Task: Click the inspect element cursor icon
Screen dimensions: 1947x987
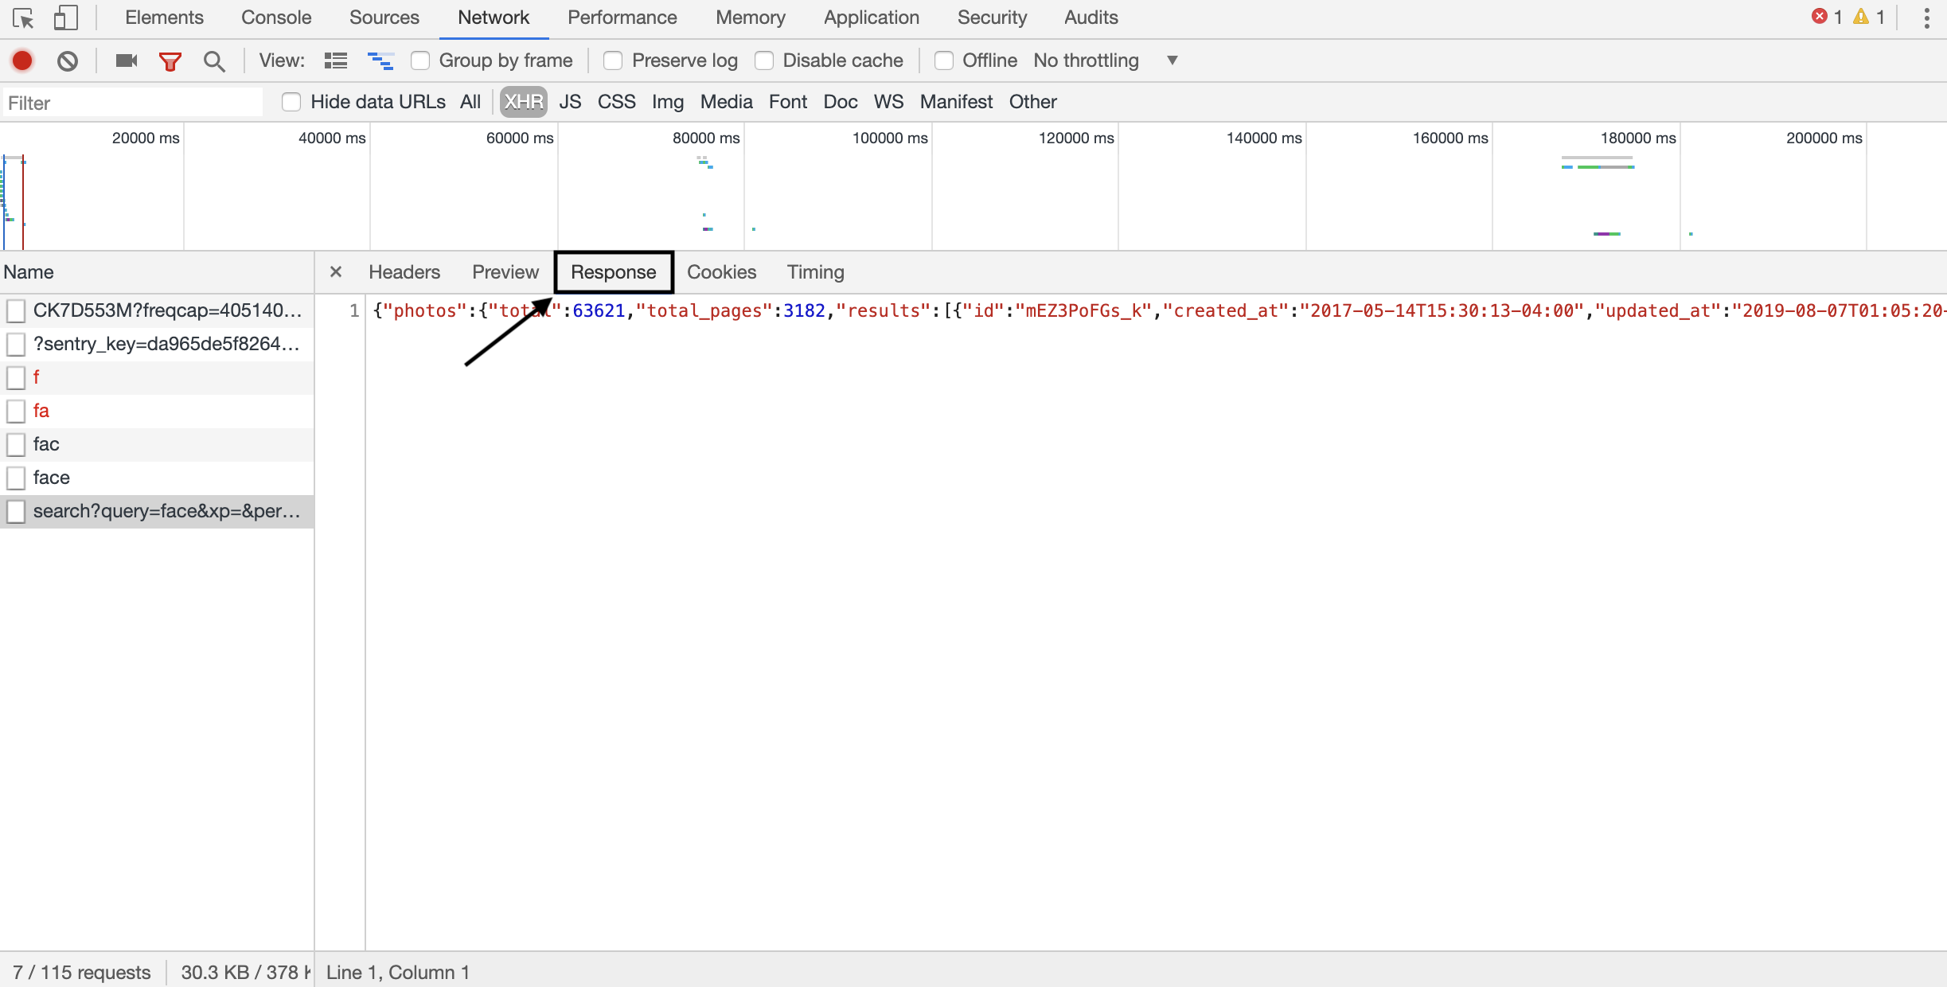Action: coord(23,18)
